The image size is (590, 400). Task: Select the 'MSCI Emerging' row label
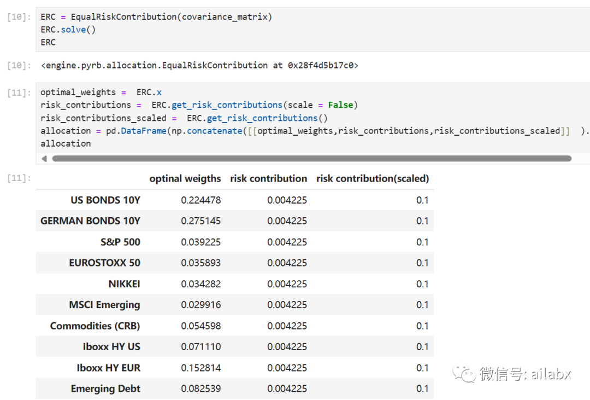click(x=104, y=305)
